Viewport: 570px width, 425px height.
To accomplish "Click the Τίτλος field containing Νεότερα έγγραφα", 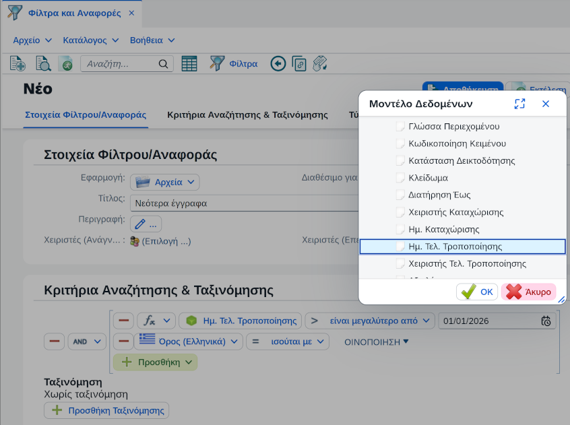I will pyautogui.click(x=245, y=203).
